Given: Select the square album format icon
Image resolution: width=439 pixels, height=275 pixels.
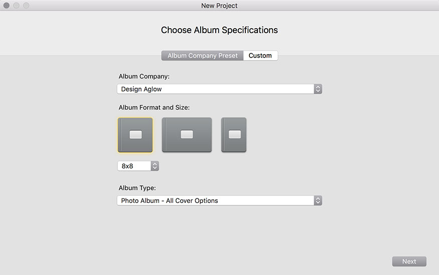Looking at the screenshot, I should click(135, 135).
